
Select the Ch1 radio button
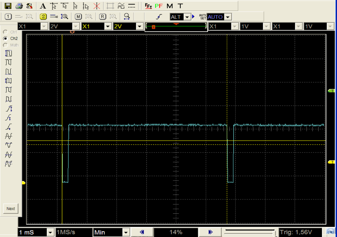click(5, 32)
